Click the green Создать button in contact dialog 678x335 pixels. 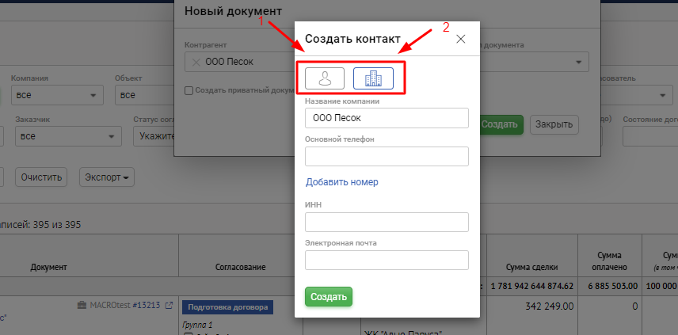pos(328,297)
